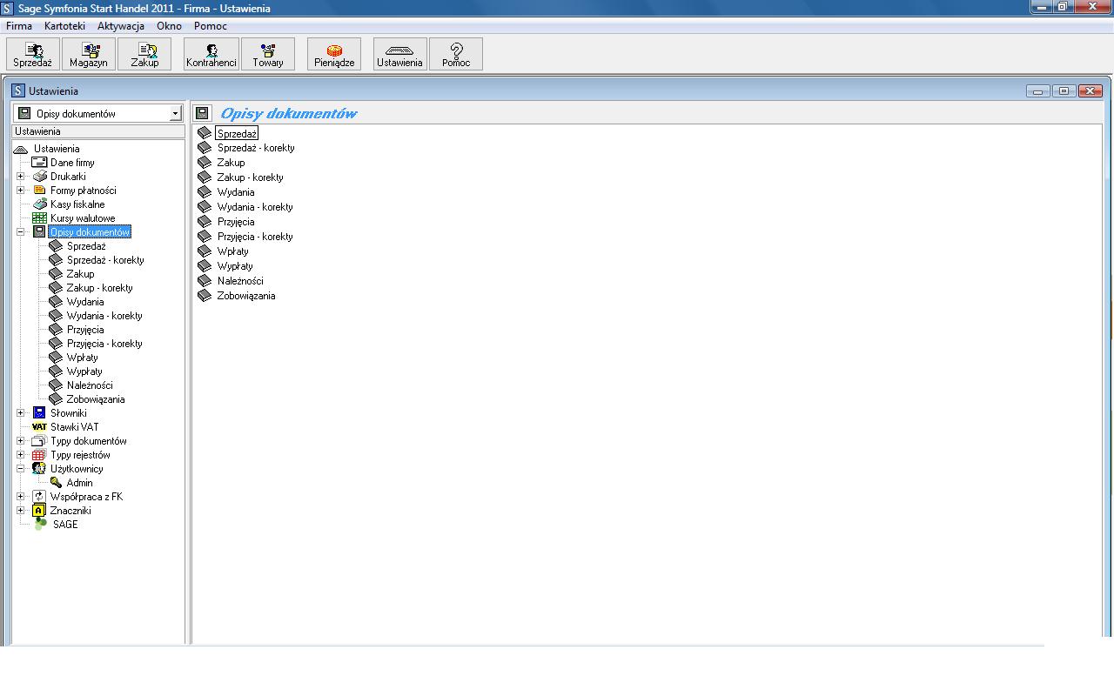Image resolution: width=1114 pixels, height=696 pixels.
Task: Click the SAGE logo item in tree
Action: pyautogui.click(x=65, y=525)
